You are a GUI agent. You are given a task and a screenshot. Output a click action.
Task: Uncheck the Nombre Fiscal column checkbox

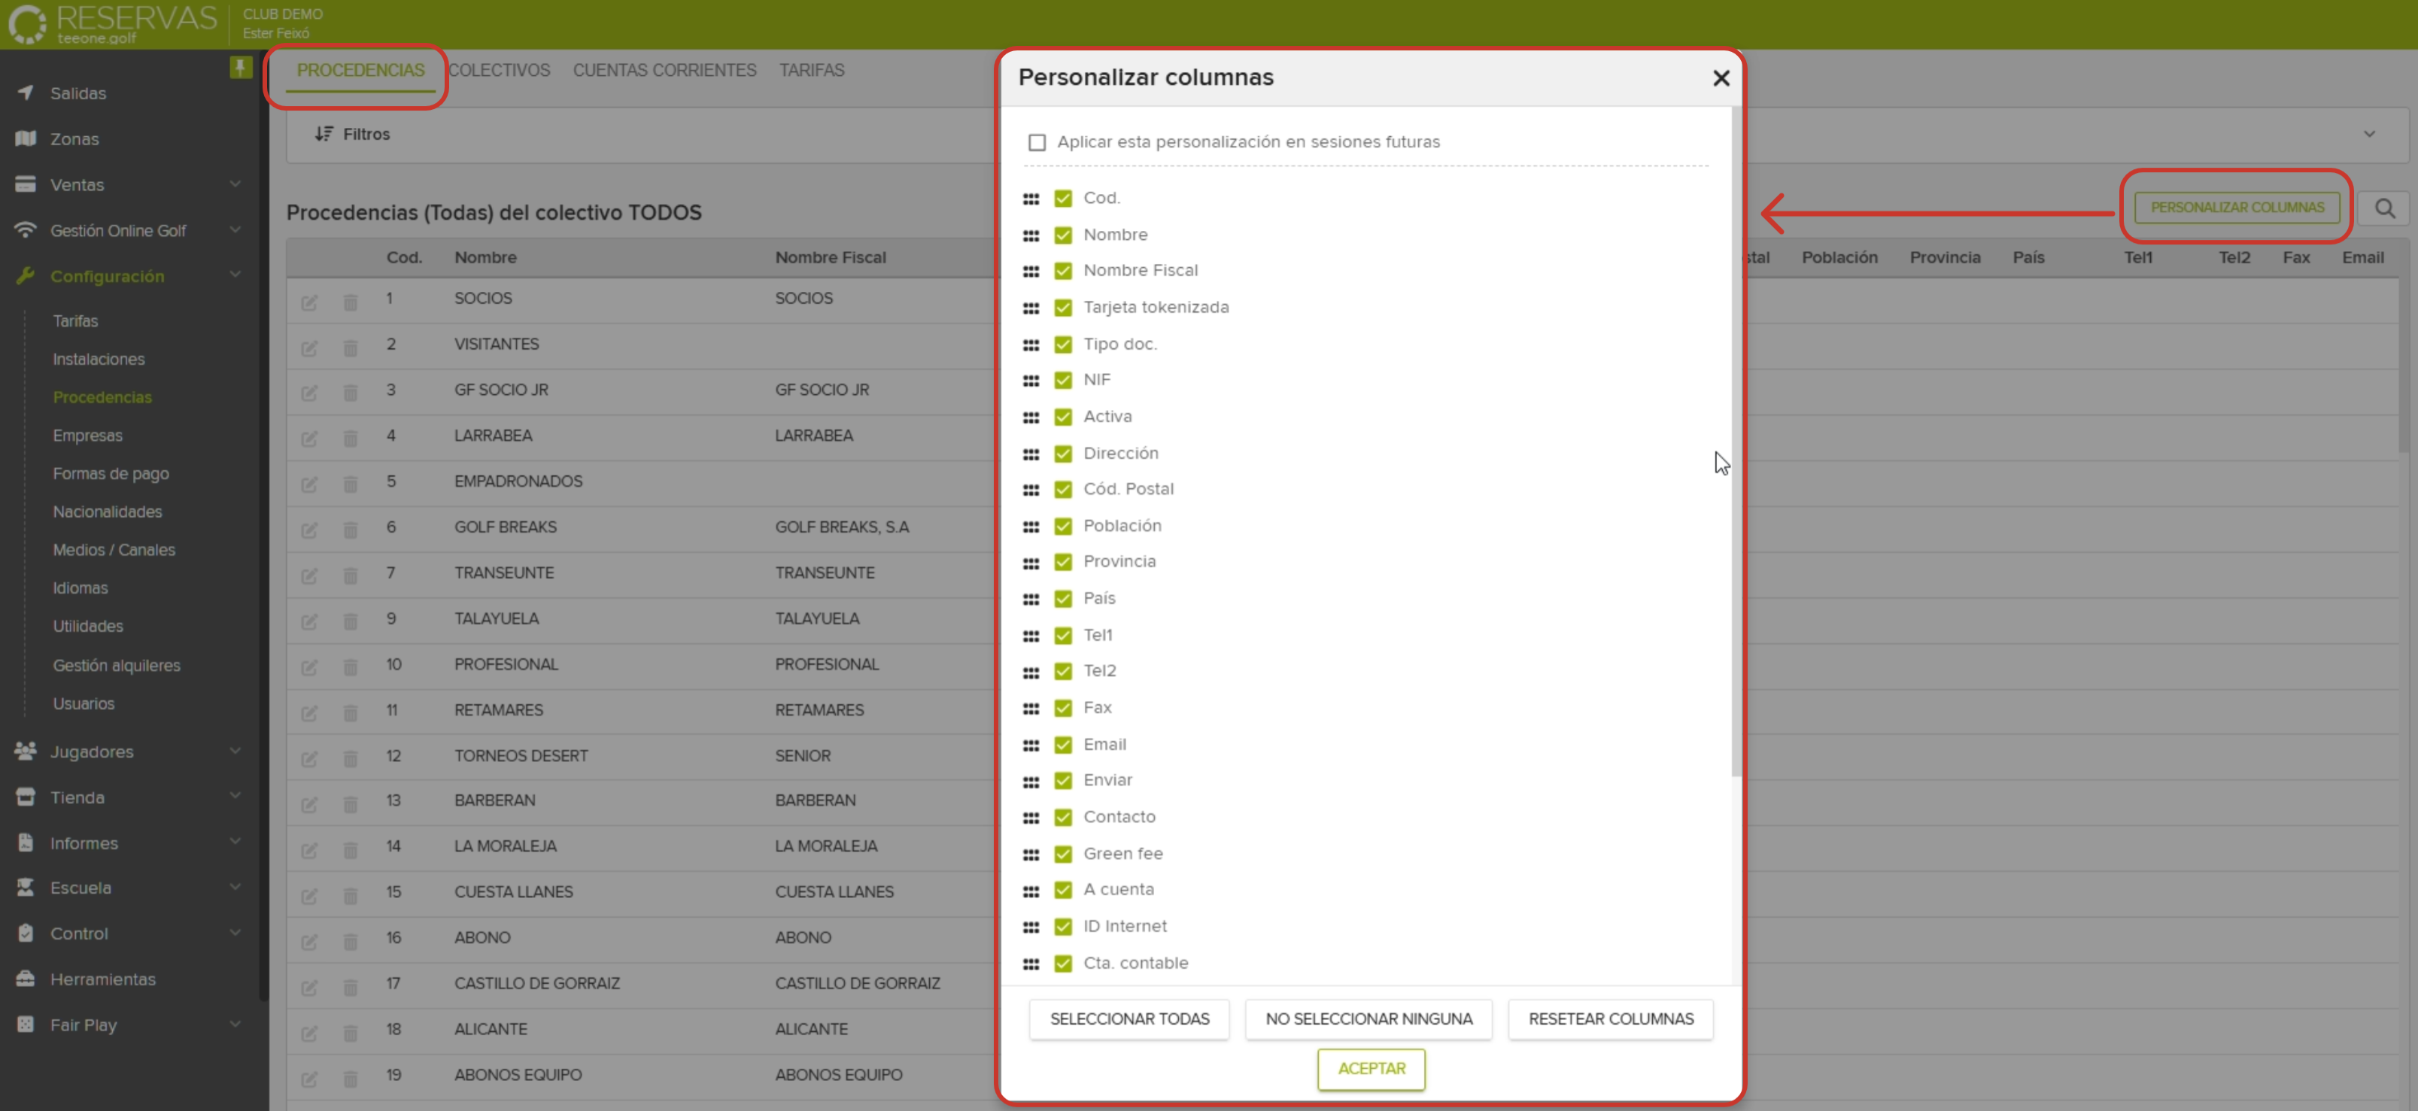click(1062, 272)
